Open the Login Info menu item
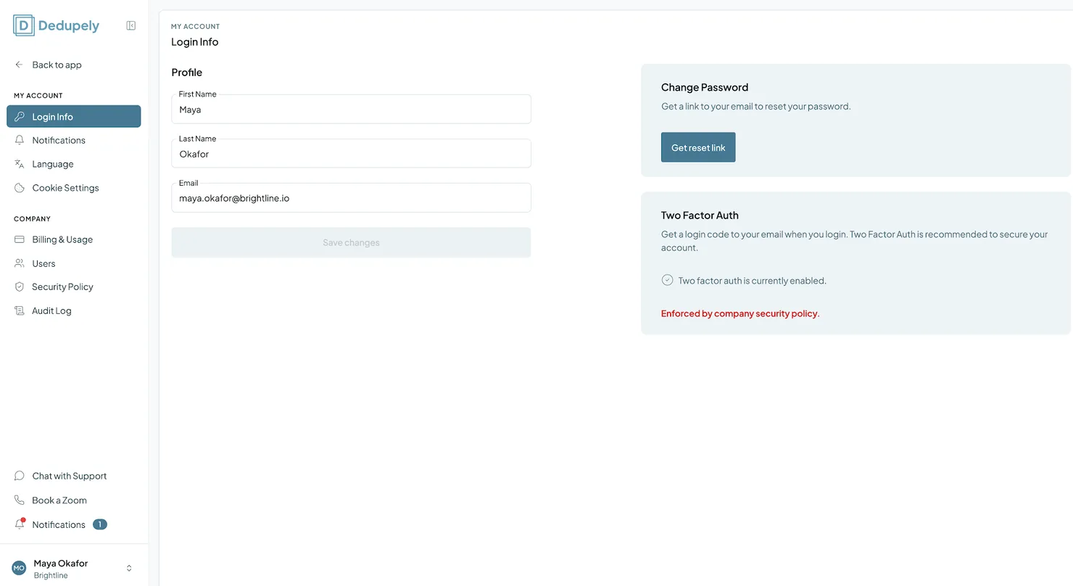 (74, 117)
